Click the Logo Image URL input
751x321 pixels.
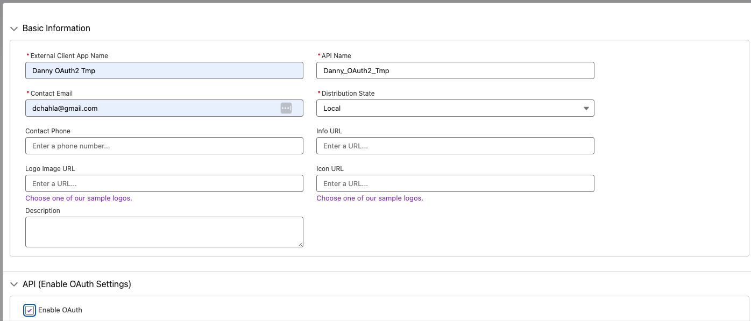coord(164,183)
